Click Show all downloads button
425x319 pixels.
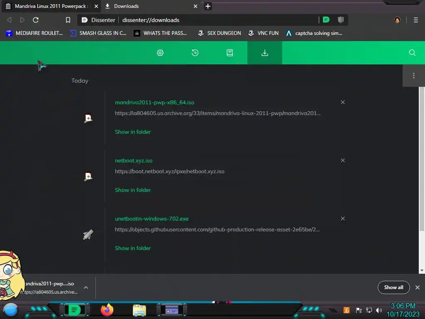point(393,287)
